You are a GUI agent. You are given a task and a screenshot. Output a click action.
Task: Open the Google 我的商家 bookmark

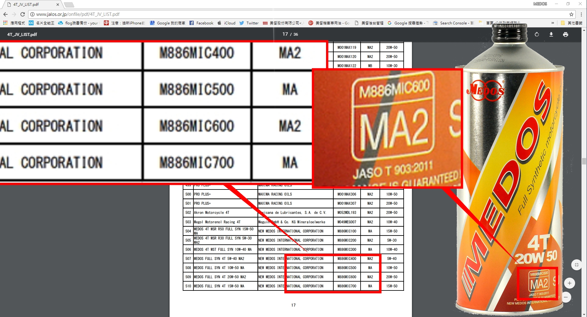click(x=167, y=23)
